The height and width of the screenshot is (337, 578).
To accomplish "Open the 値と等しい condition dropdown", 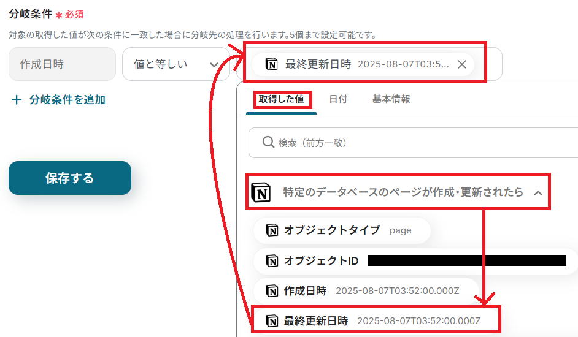I will (x=176, y=64).
